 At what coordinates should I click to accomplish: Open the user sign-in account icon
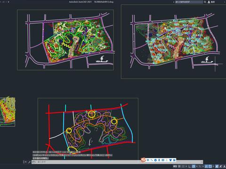(x=209, y=2)
